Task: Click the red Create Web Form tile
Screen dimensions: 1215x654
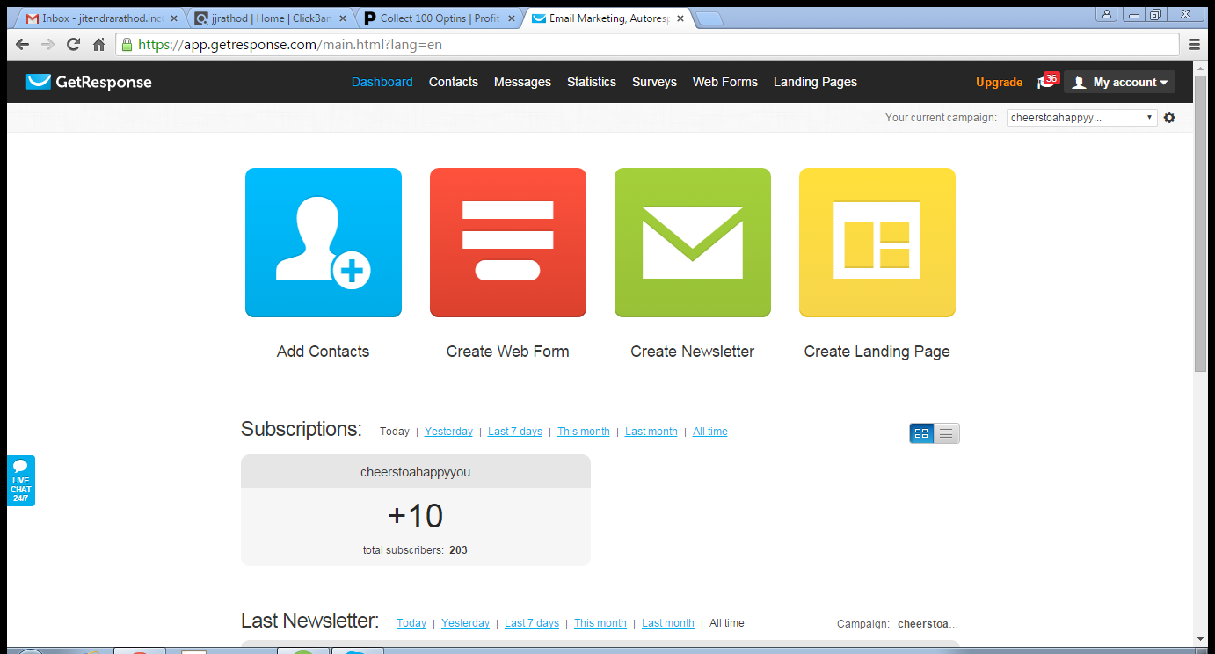Action: [x=508, y=243]
